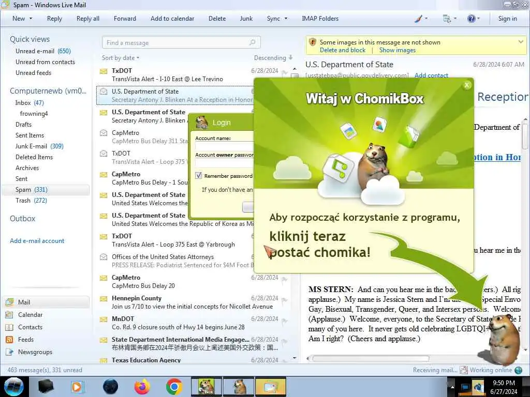The height and width of the screenshot is (397, 530).
Task: Open the media player taskbar icon
Action: point(78,387)
